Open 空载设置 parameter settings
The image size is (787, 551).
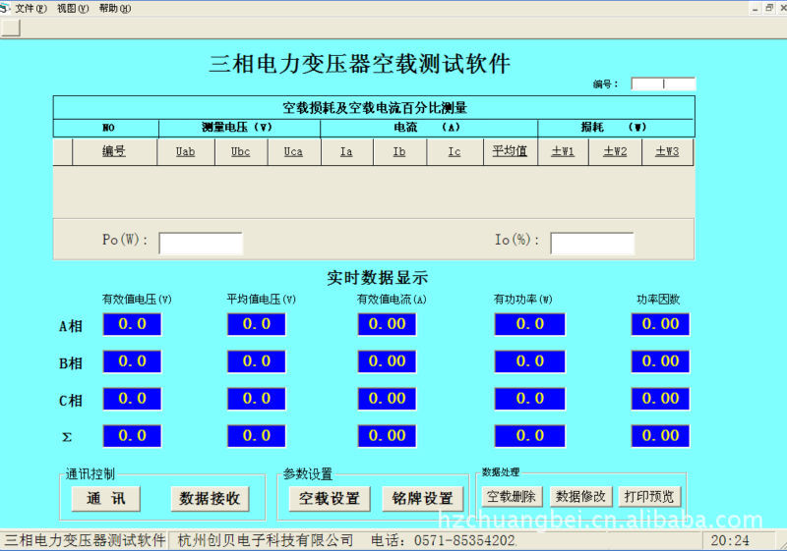[329, 499]
